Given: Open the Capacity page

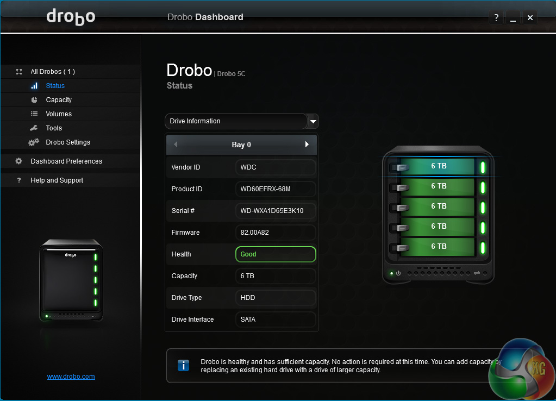Looking at the screenshot, I should 59,100.
